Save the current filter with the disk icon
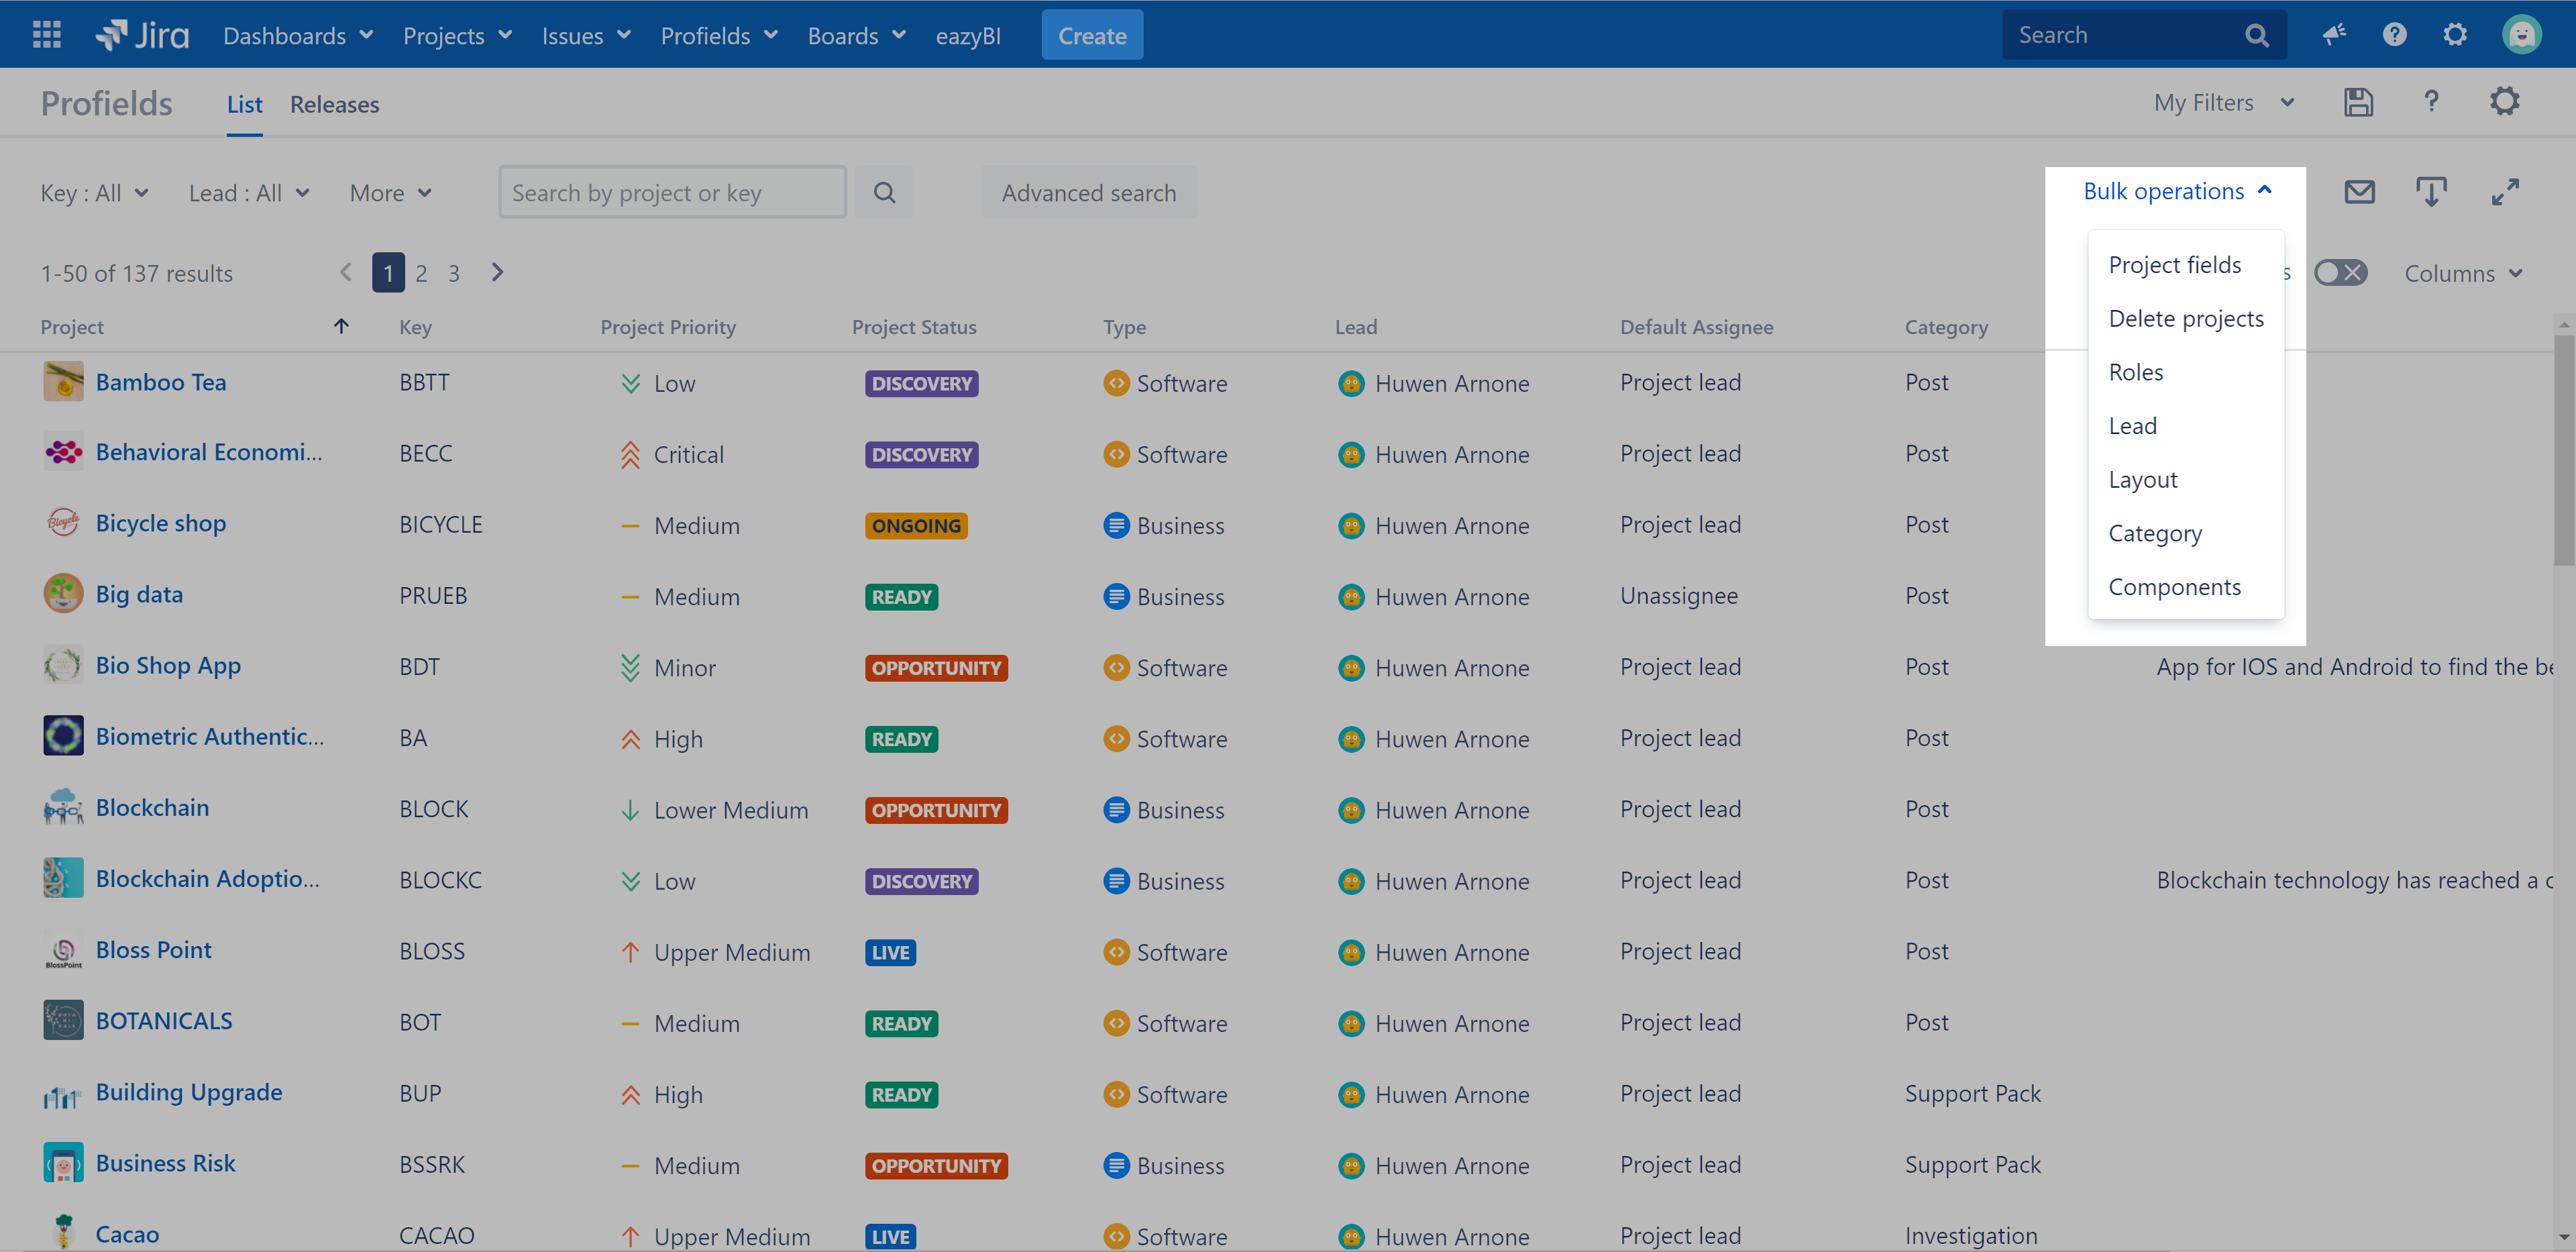The width and height of the screenshot is (2576, 1252). (x=2358, y=101)
